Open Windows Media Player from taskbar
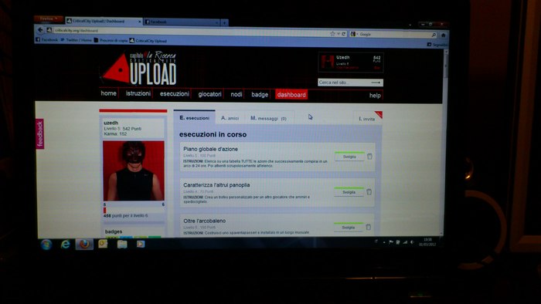The image size is (541, 304). click(141, 244)
